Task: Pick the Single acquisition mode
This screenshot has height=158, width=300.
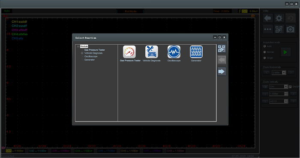Action: (x=264, y=58)
